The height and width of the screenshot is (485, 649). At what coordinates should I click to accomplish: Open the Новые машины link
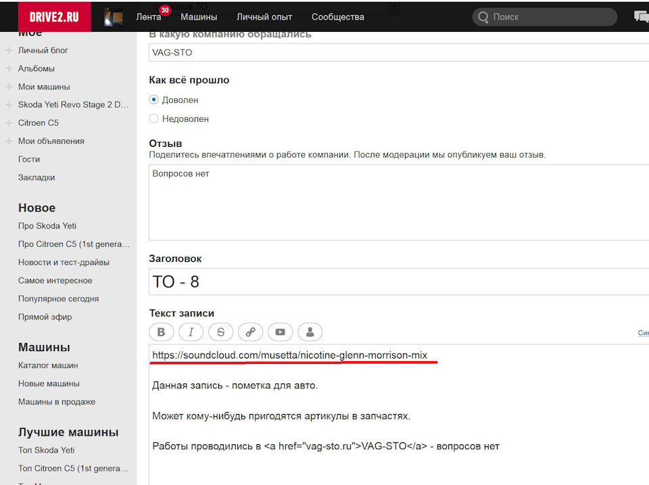[x=49, y=384]
